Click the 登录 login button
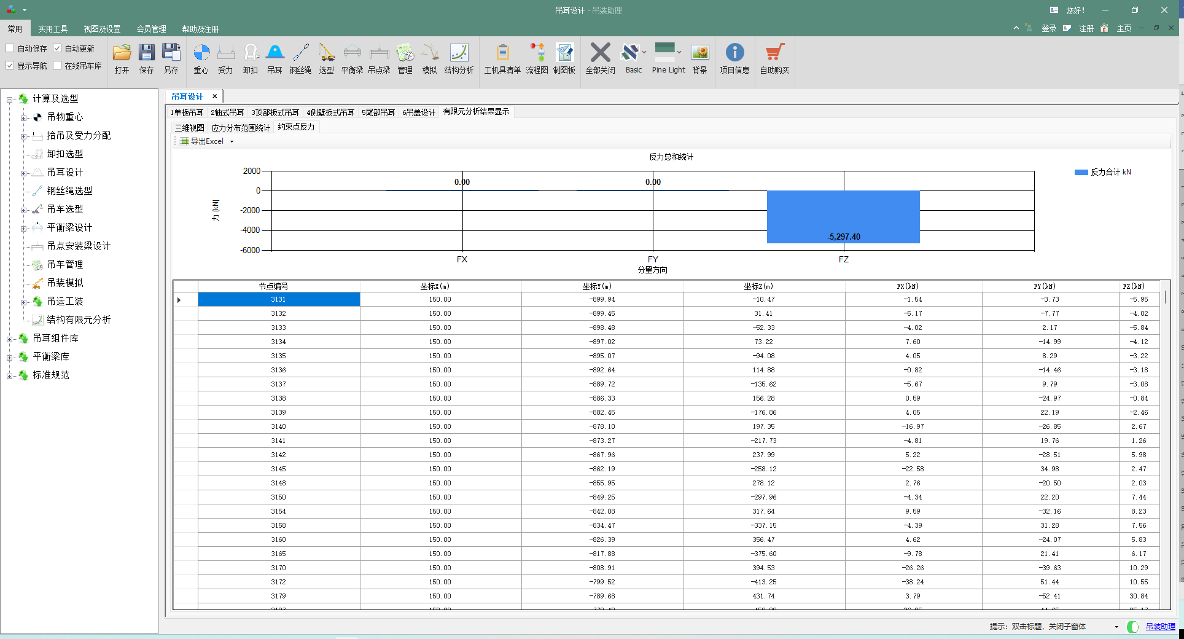This screenshot has width=1184, height=639. 1049,29
